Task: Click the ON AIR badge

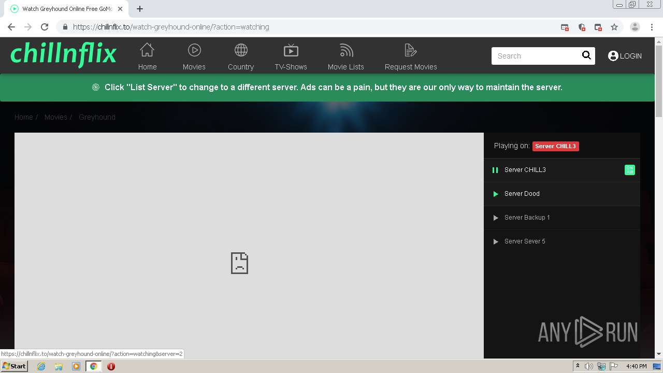Action: click(x=630, y=170)
